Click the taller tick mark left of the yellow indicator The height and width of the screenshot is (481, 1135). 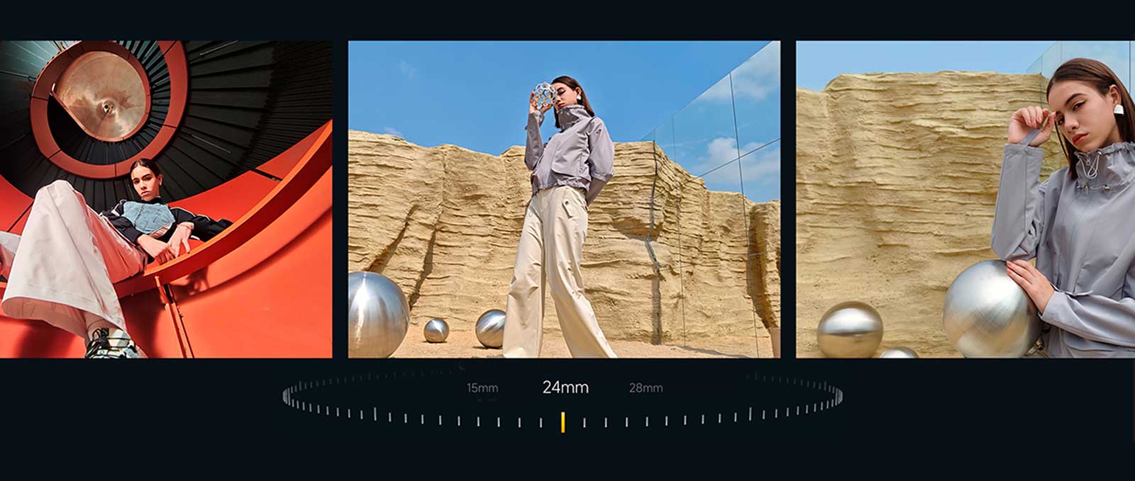375,414
